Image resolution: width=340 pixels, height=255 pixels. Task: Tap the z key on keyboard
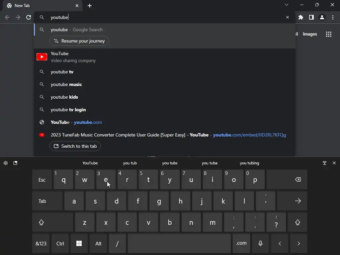coord(85,222)
